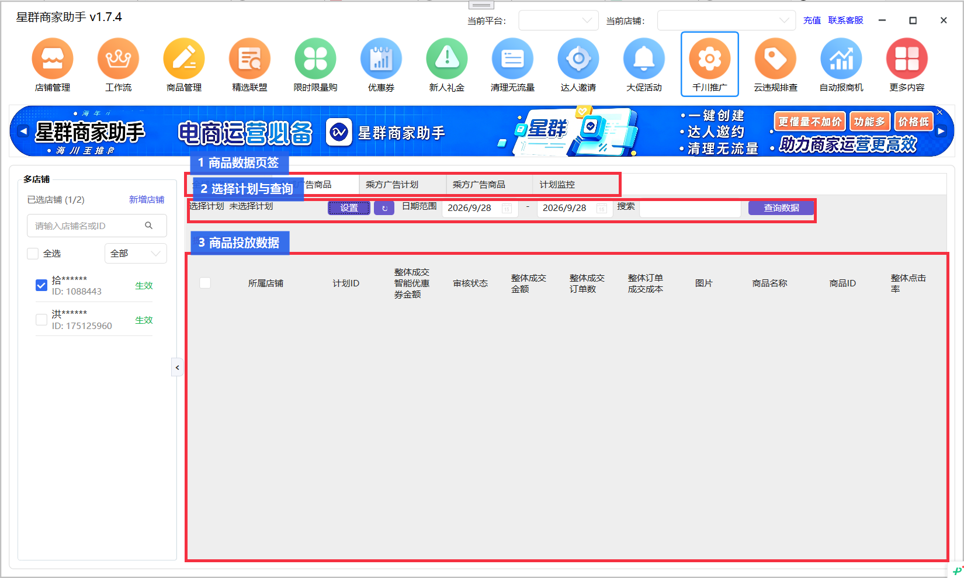Open the 大促活动 bell icon
Viewport: 964px width, 578px height.
click(x=644, y=58)
